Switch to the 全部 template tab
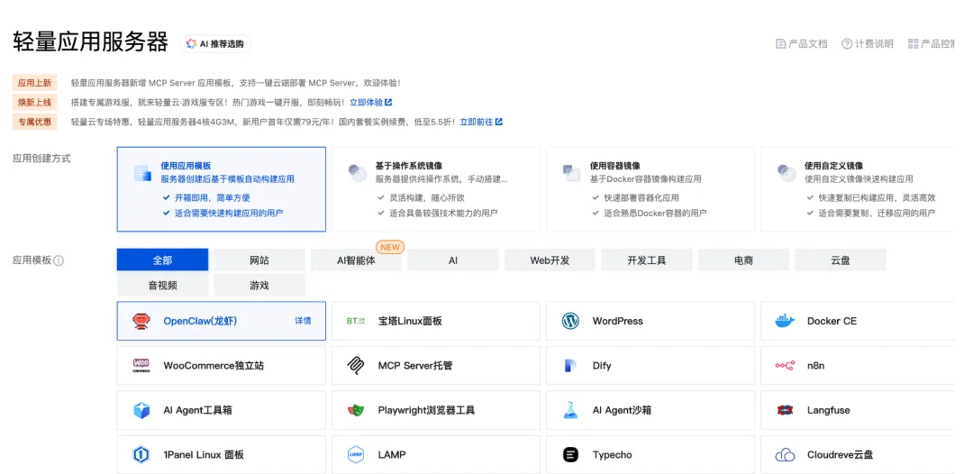The height and width of the screenshot is (474, 973). (162, 260)
